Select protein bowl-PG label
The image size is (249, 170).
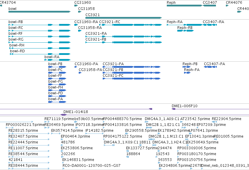(x=56, y=81)
